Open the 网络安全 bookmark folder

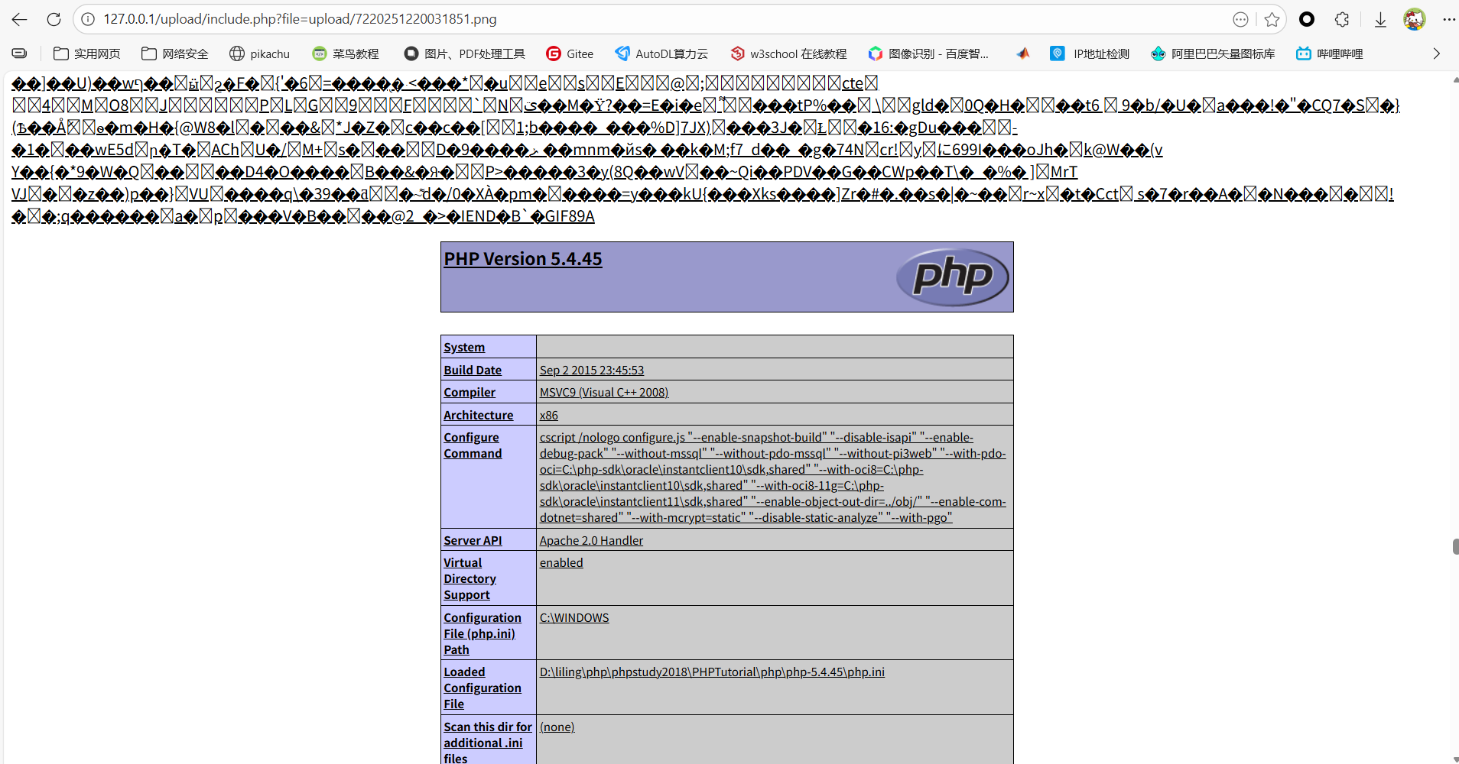[x=175, y=53]
